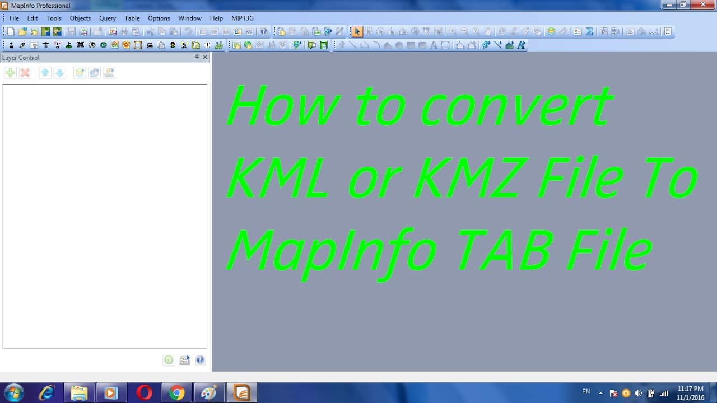Select the Info tool
Screen dimensions: 717x403
pos(502,31)
